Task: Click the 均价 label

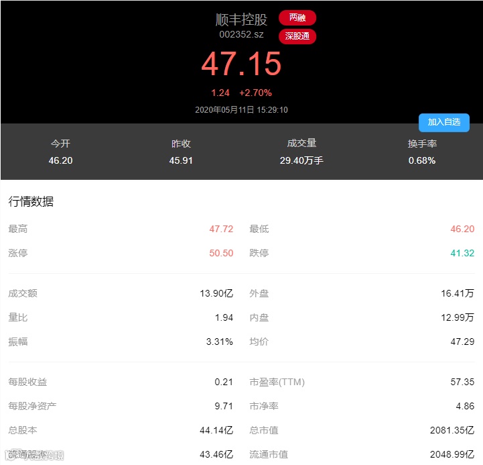Action: [259, 342]
